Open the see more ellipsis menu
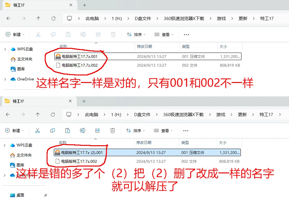289x200 pixels. 186,34
